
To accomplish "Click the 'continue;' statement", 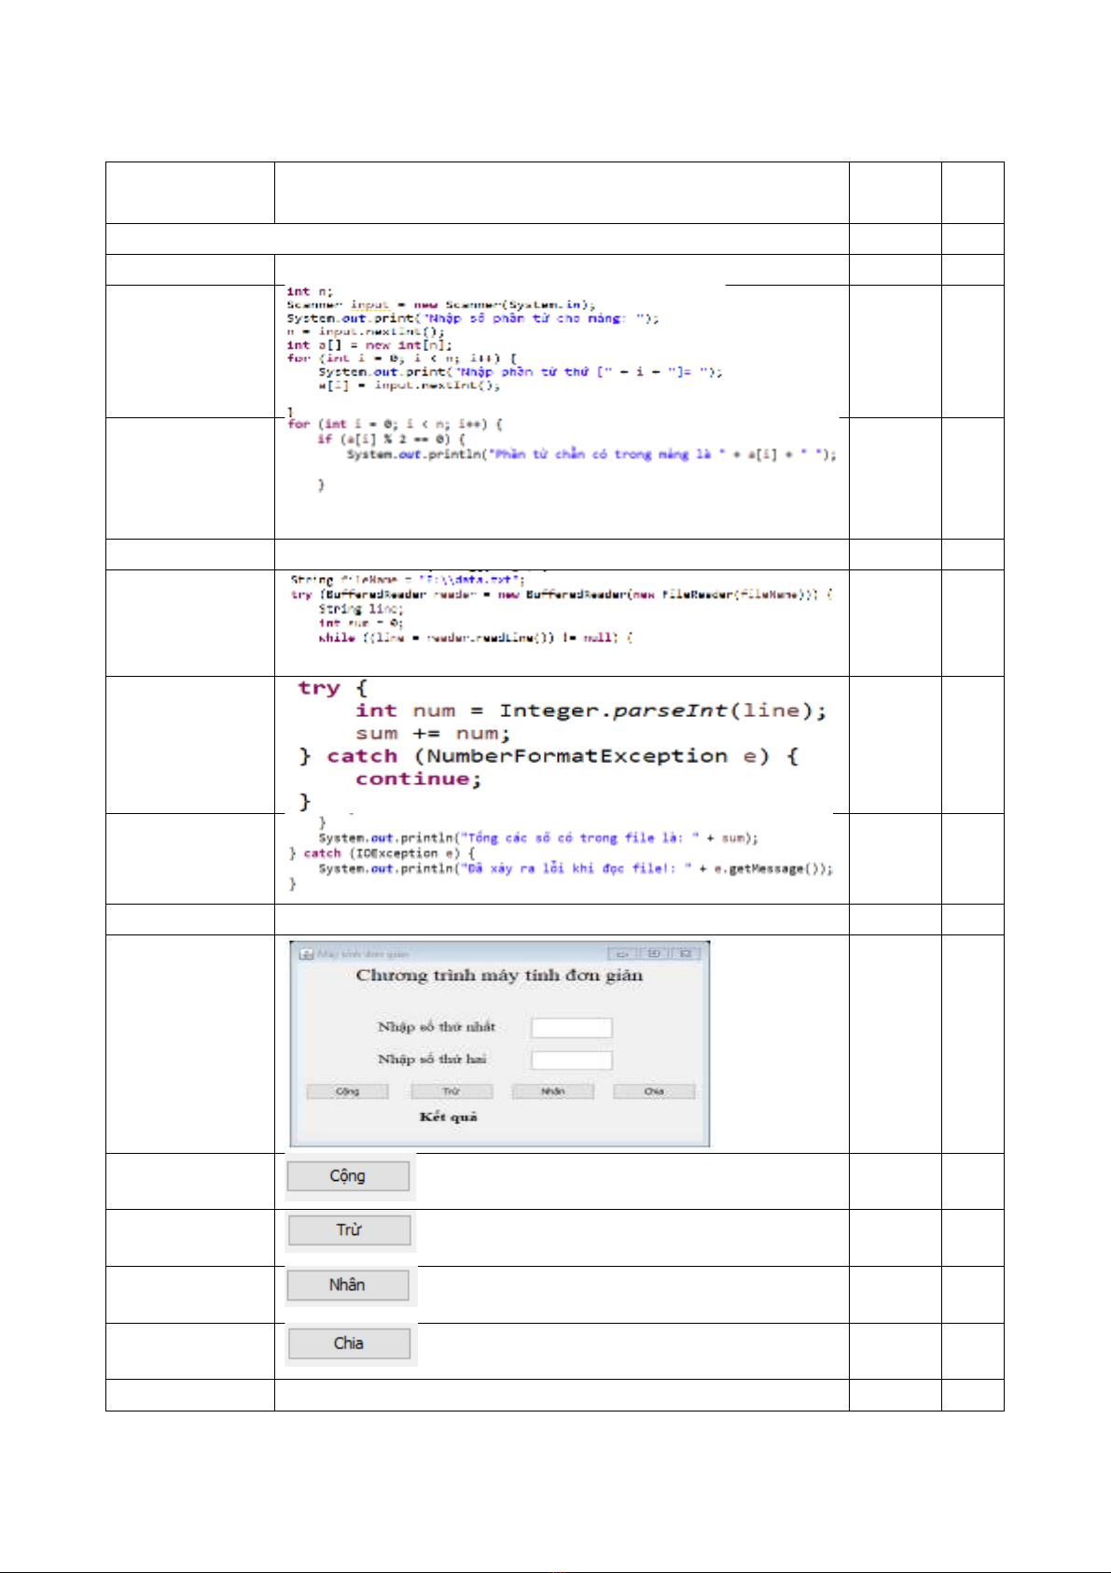I will pyautogui.click(x=418, y=779).
